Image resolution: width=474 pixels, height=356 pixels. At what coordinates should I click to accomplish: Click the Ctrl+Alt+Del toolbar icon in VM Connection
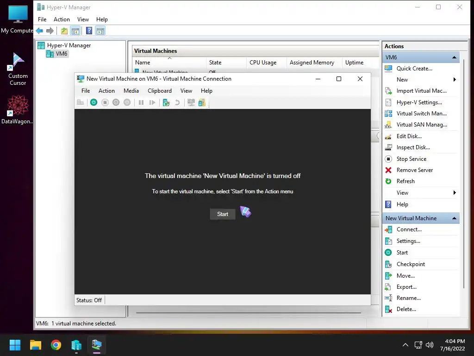81,102
